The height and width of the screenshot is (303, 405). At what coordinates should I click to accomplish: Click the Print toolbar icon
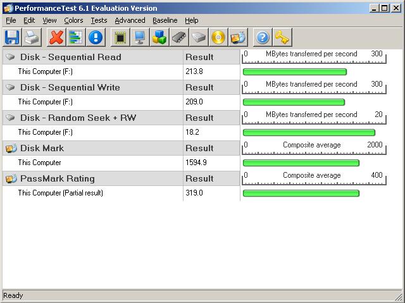click(x=32, y=37)
